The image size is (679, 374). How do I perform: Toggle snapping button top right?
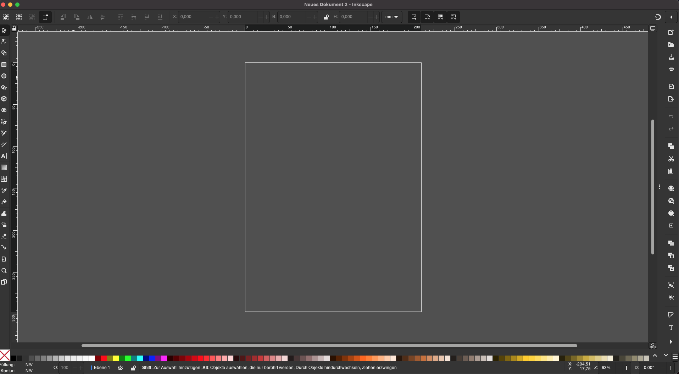pyautogui.click(x=658, y=17)
